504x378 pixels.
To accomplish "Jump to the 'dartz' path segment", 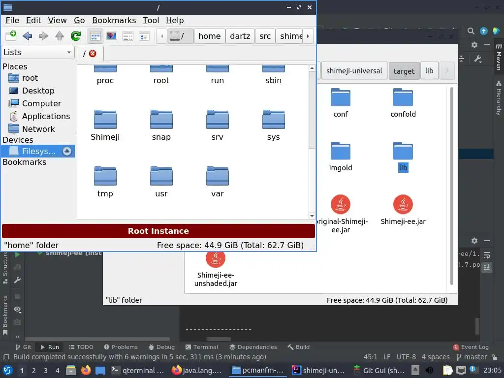I will [x=240, y=36].
